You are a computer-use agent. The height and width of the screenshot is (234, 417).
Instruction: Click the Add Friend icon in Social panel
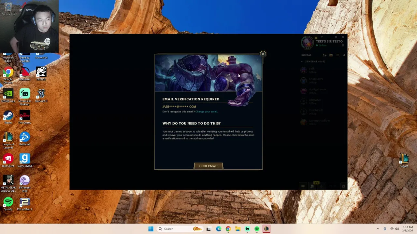[x=324, y=55]
